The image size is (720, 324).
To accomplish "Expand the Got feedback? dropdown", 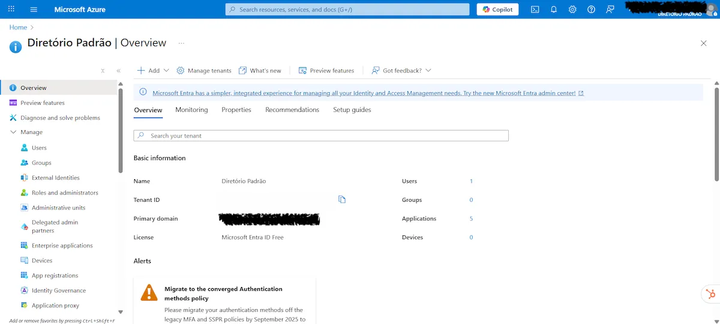I will tap(401, 70).
